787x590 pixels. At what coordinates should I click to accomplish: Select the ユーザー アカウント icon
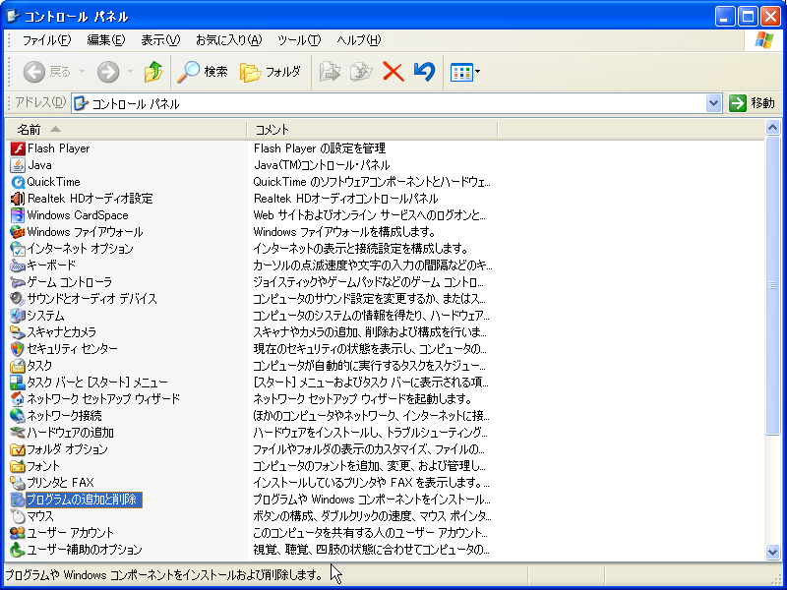click(18, 533)
